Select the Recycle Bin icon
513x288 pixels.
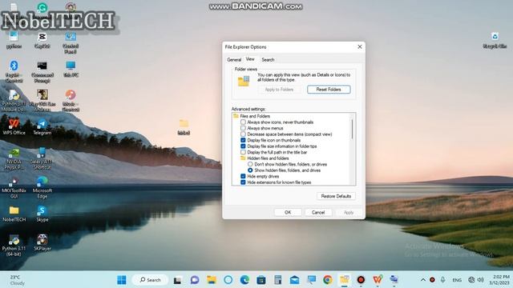495,41
